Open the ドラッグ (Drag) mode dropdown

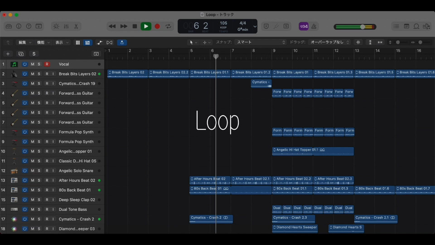pos(329,42)
